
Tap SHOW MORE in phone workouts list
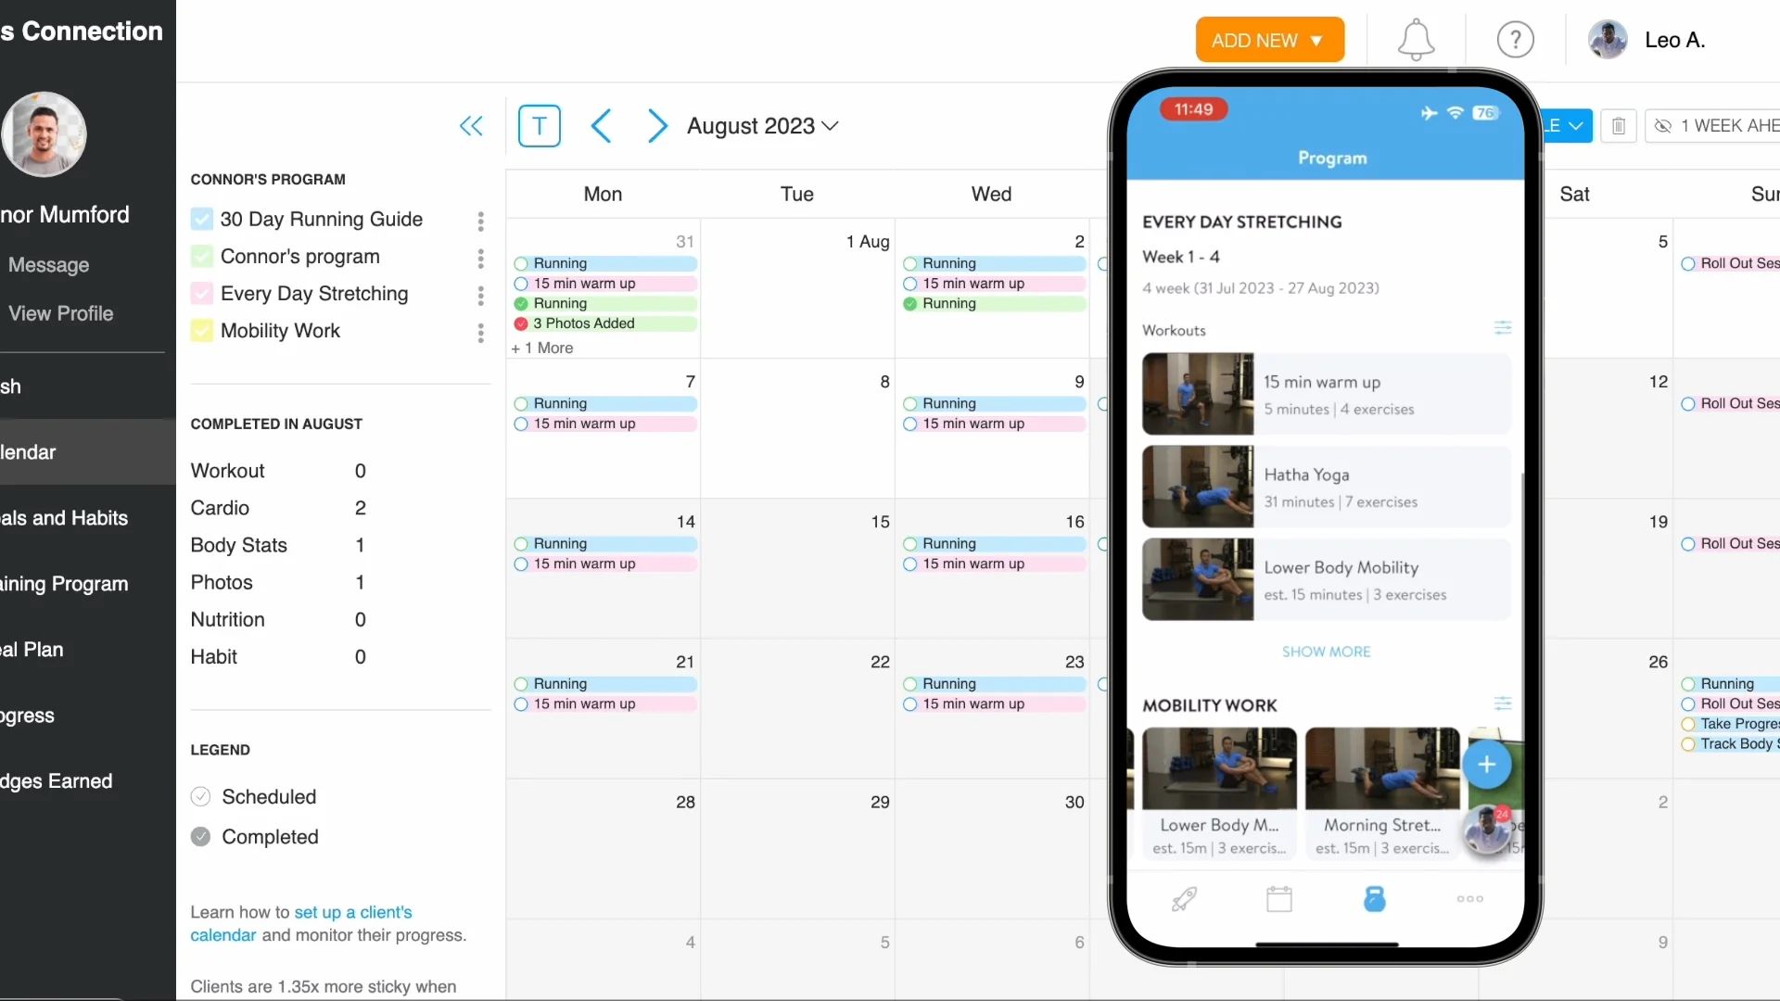point(1326,652)
